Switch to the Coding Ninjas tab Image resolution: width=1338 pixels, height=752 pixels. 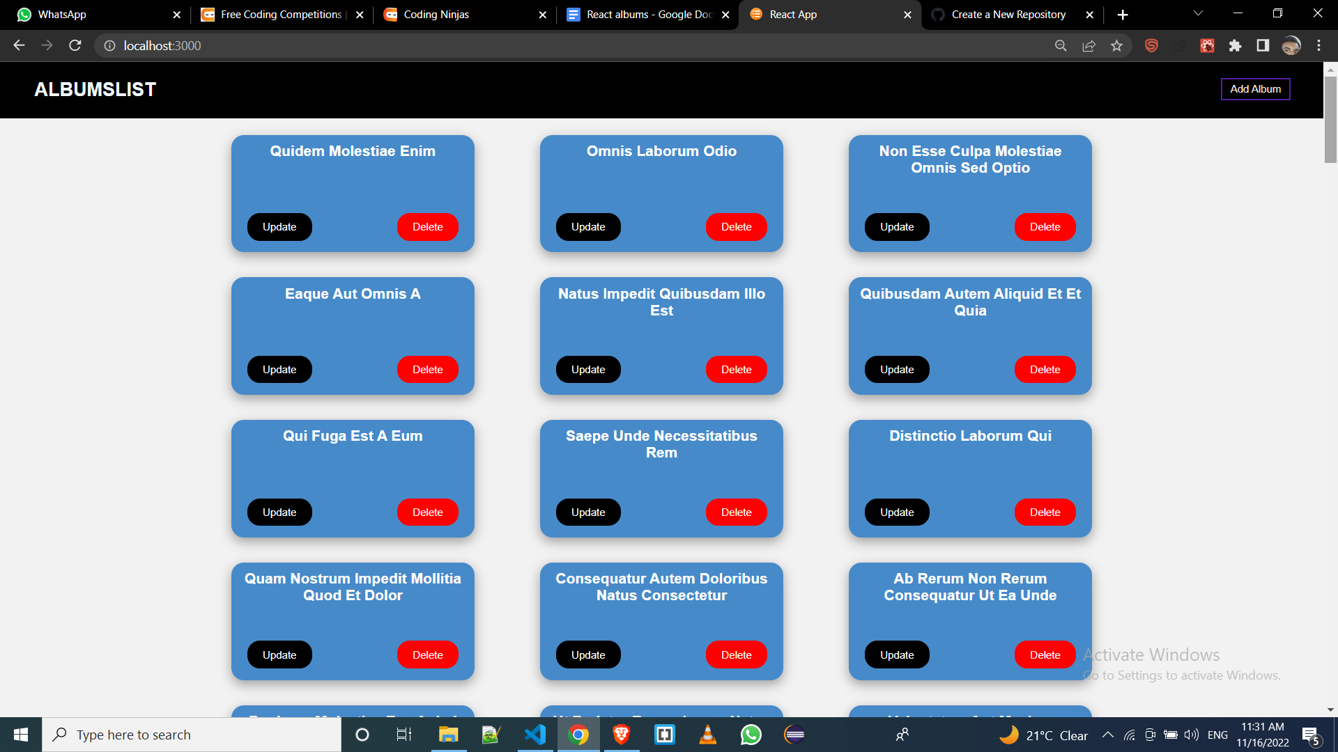(x=463, y=15)
